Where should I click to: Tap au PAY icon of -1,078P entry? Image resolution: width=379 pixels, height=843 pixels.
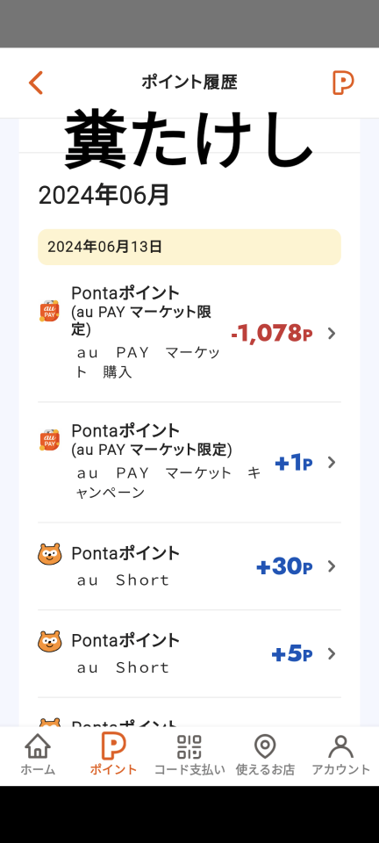point(49,311)
